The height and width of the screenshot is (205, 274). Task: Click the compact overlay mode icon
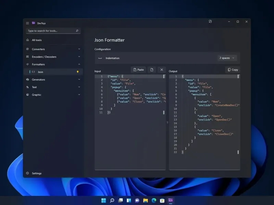pyautogui.click(x=210, y=22)
